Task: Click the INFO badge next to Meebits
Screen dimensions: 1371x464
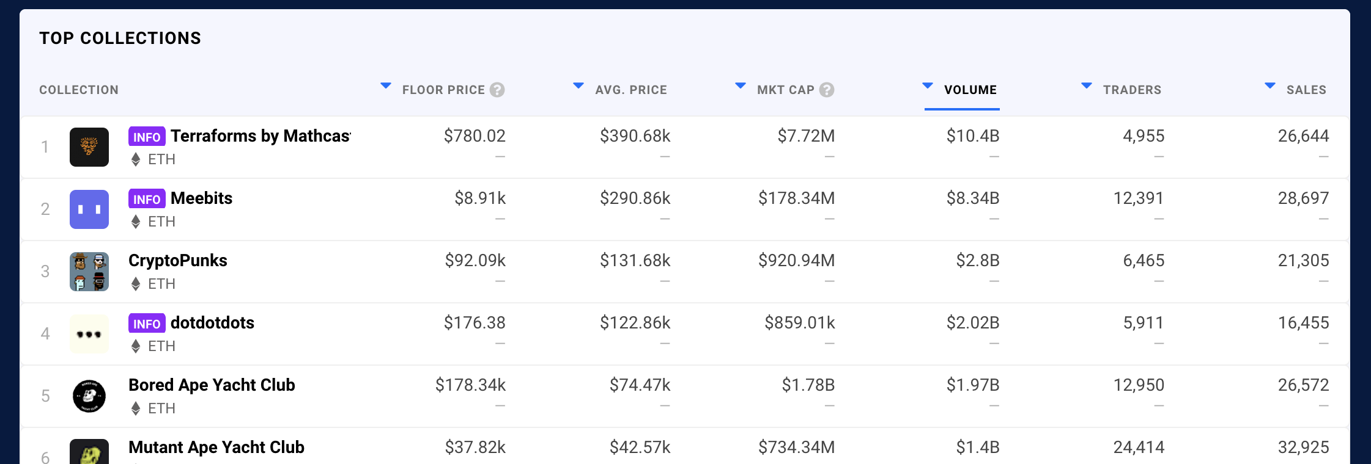Action: pos(147,199)
